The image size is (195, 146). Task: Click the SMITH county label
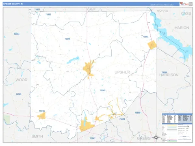click(x=37, y=136)
